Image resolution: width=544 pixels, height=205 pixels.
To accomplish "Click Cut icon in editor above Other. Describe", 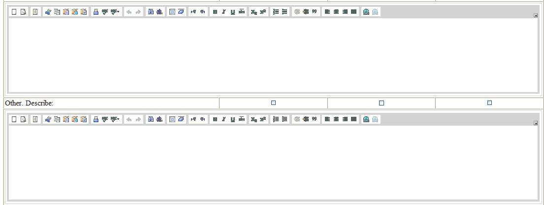I will [48, 12].
